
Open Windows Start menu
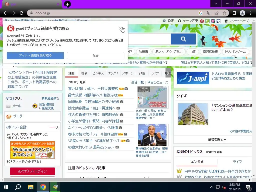(x=6, y=187)
